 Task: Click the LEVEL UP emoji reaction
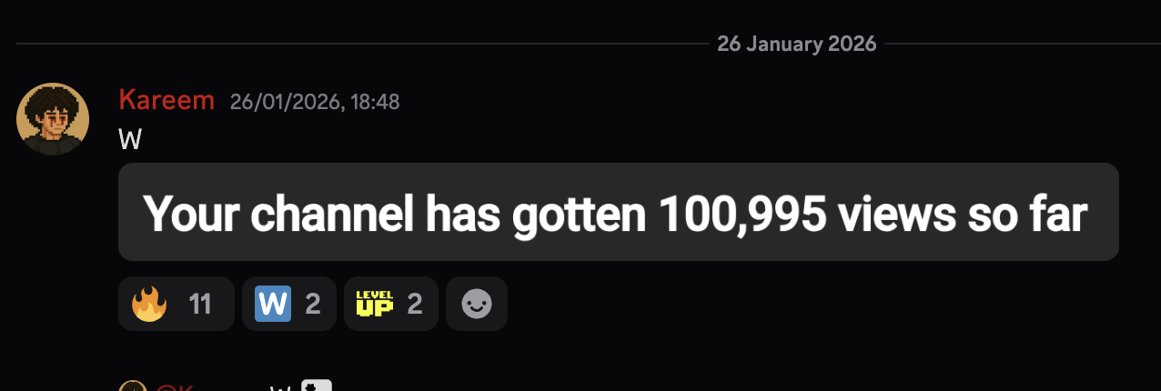click(x=374, y=304)
